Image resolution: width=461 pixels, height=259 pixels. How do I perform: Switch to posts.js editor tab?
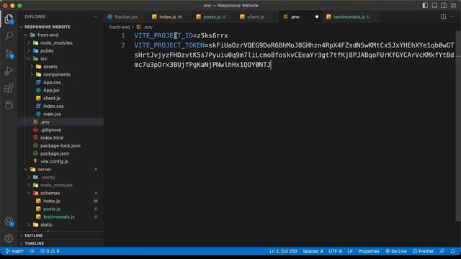point(212,17)
